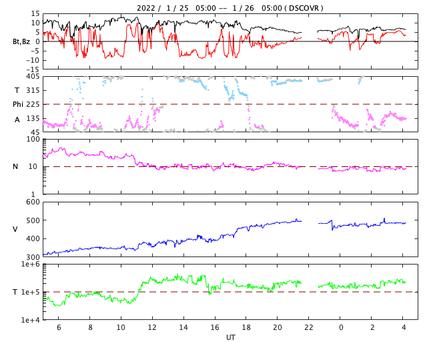Click the '22' hour label on UT axis

[x=309, y=327]
